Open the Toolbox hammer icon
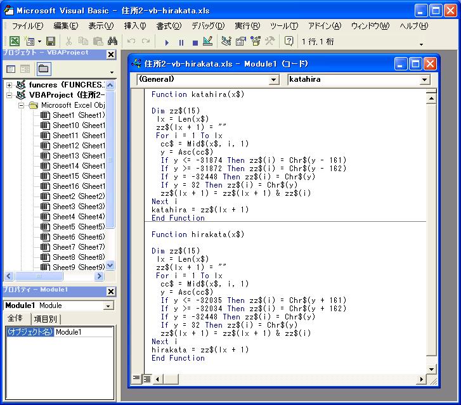The height and width of the screenshot is (405, 461). tap(270, 41)
